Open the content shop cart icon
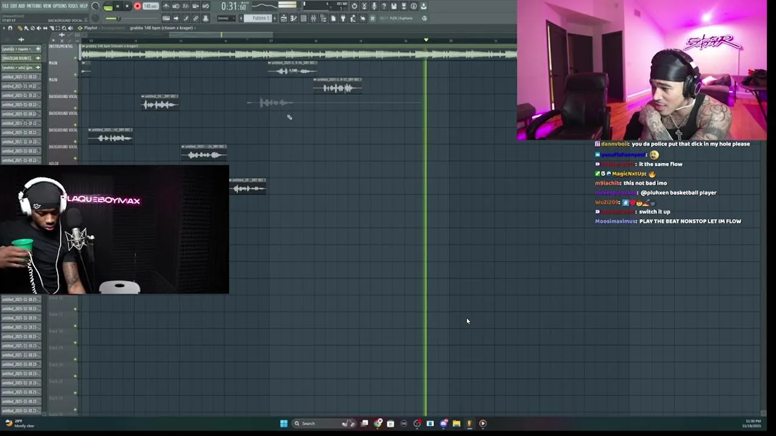This screenshot has height=436, width=776. pyautogui.click(x=372, y=18)
